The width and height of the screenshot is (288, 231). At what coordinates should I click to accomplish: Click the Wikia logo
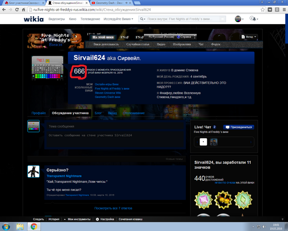(x=34, y=19)
